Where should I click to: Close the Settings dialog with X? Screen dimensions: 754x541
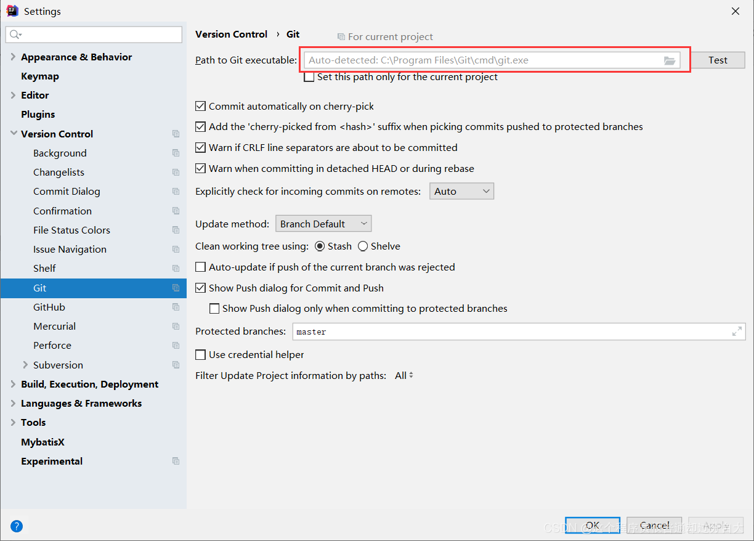pos(736,11)
